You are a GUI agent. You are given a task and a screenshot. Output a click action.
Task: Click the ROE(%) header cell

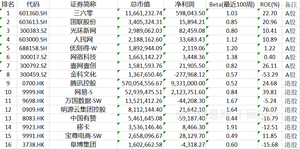pyautogui.click(x=270, y=5)
